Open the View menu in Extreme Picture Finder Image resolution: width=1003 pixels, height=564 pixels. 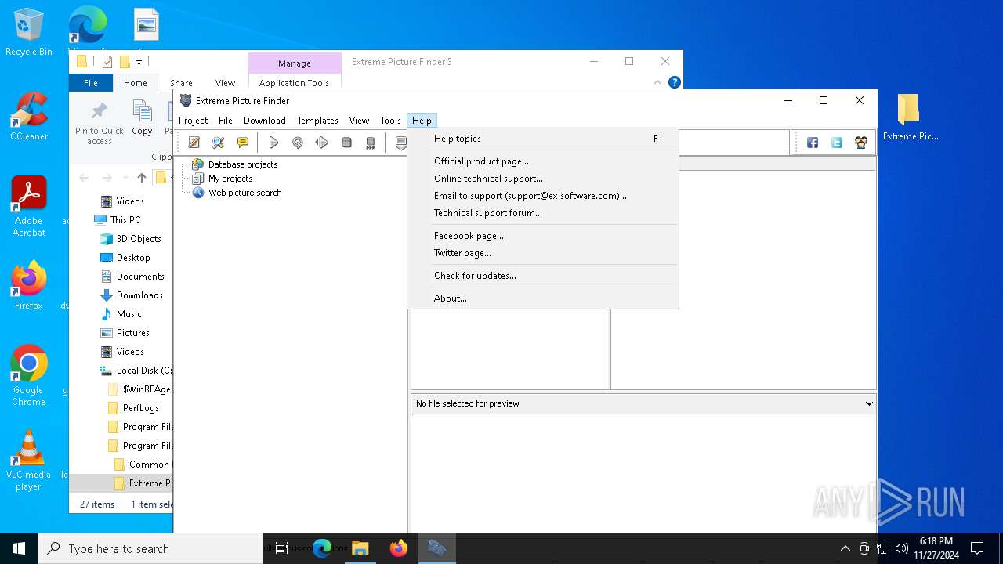[x=359, y=121]
